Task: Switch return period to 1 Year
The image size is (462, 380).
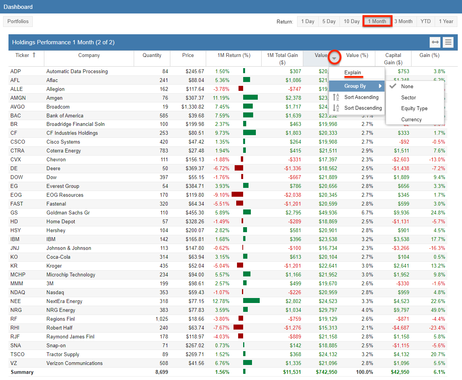Action: click(x=446, y=22)
